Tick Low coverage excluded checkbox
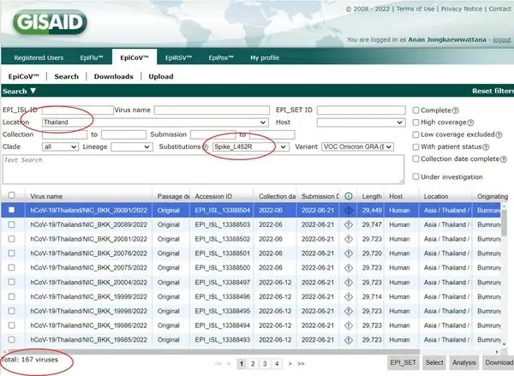Viewport: 514px width, 376px height. [415, 134]
